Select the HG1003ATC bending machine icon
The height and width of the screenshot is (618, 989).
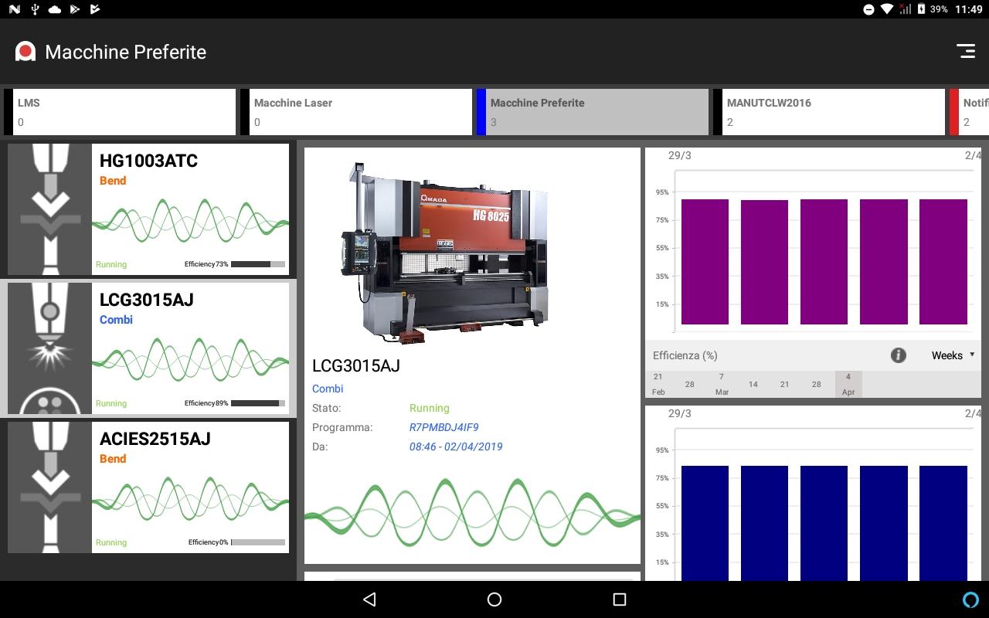[50, 209]
